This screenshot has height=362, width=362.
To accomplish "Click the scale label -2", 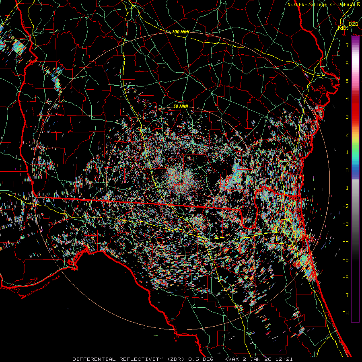I will (x=346, y=206).
